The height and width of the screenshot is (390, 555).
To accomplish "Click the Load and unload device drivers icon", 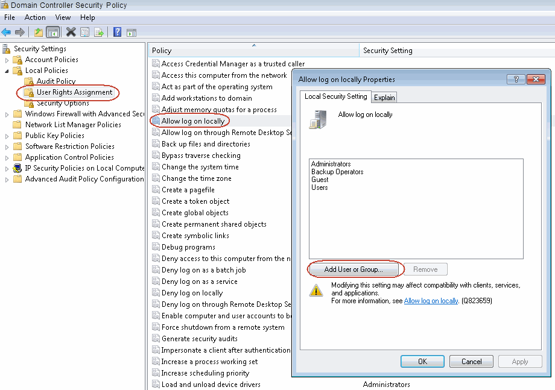I will (x=156, y=385).
